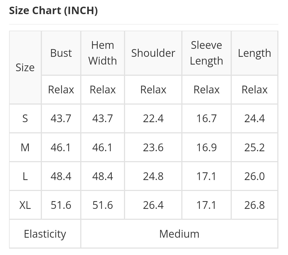
Task: Select the Sleeve Length column header
Action: [x=206, y=53]
